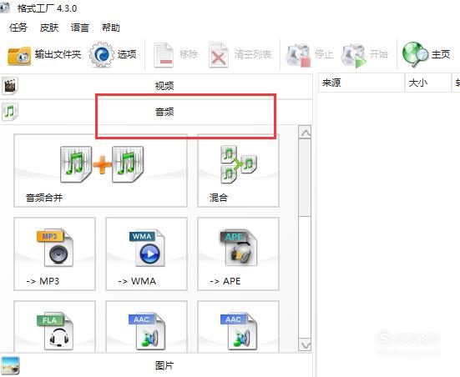This screenshot has height=377, width=460.
Task: Click the 开始 text label
Action: pyautogui.click(x=379, y=54)
